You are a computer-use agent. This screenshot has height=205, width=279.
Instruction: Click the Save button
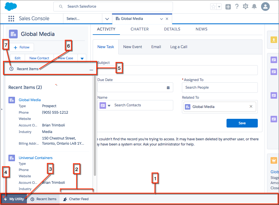pos(242,123)
